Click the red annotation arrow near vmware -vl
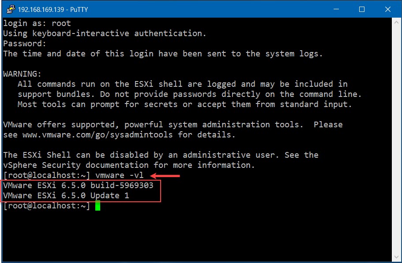 [x=165, y=176]
